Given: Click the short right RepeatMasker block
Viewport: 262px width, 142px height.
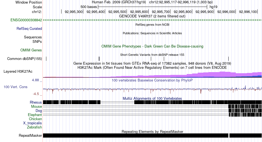Looking at the screenshot, I should (246, 135).
